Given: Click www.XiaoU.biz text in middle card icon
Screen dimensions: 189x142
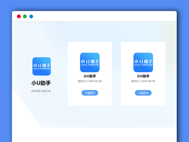Looking at the screenshot, I should [90, 65].
